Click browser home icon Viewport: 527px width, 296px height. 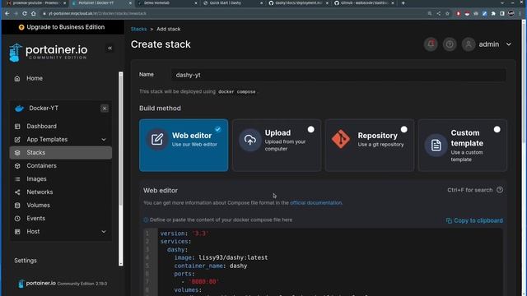[x=33, y=13]
